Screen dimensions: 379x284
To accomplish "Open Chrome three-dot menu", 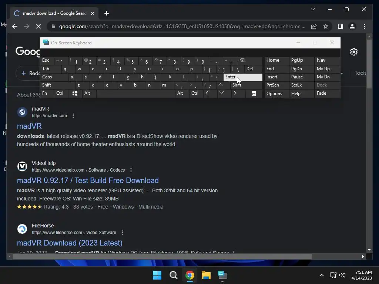I will coord(364,26).
